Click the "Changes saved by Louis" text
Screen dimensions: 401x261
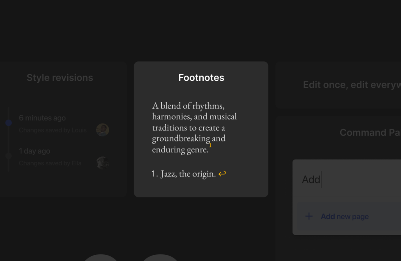point(52,130)
